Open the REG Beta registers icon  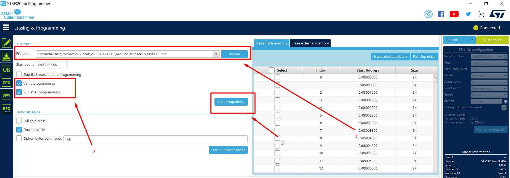coord(7,109)
